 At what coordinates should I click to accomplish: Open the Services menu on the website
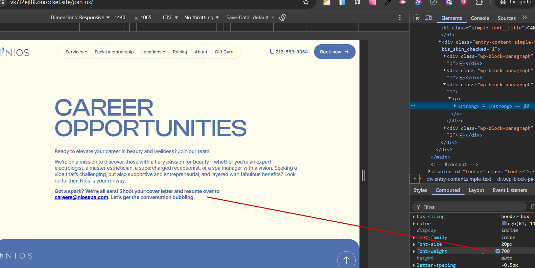tap(76, 52)
